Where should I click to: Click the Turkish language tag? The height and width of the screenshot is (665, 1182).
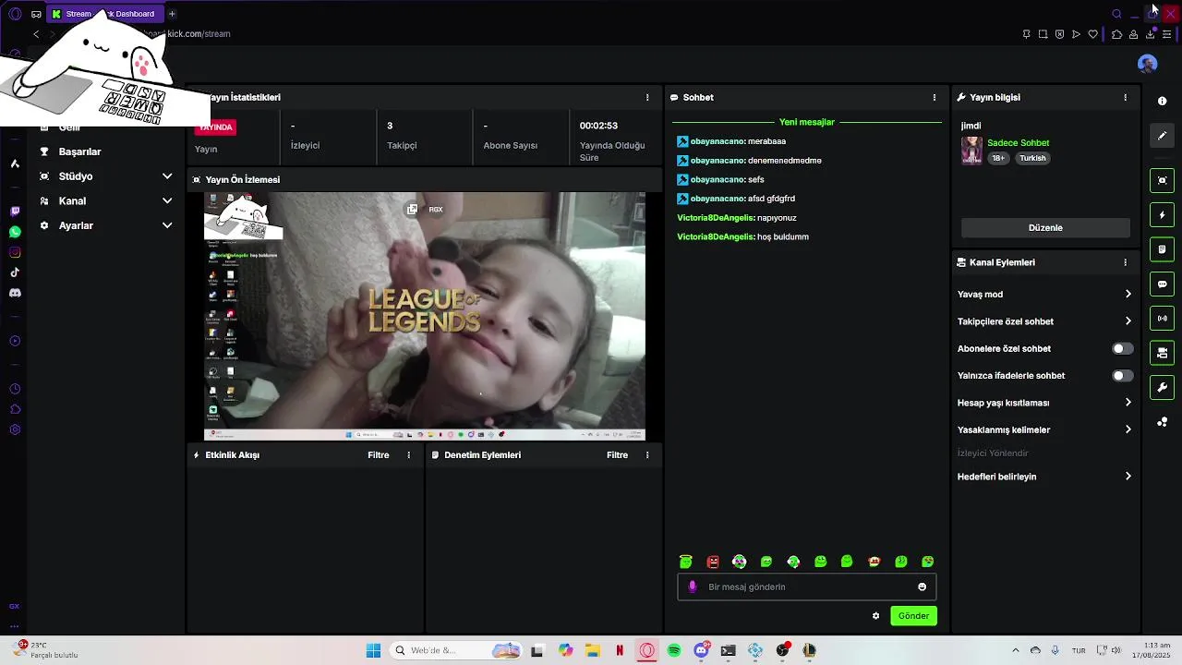pyautogui.click(x=1032, y=159)
